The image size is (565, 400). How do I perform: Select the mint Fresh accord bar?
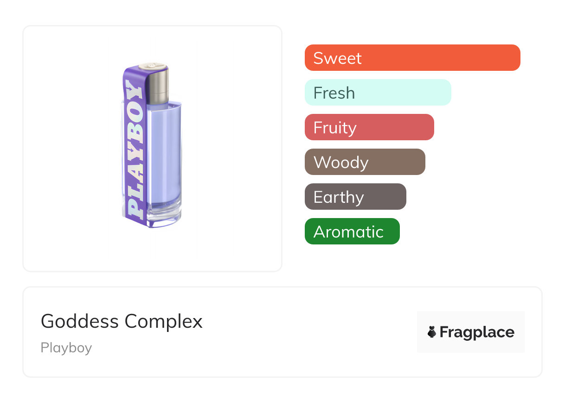[378, 93]
